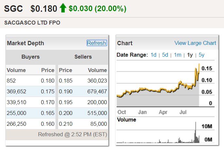
Task: Switch chart to 1m date range
Action: pyautogui.click(x=178, y=55)
